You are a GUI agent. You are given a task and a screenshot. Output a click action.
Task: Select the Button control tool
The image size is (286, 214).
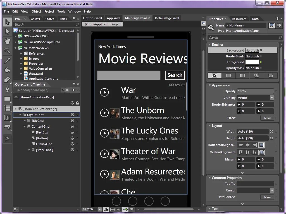(7, 127)
